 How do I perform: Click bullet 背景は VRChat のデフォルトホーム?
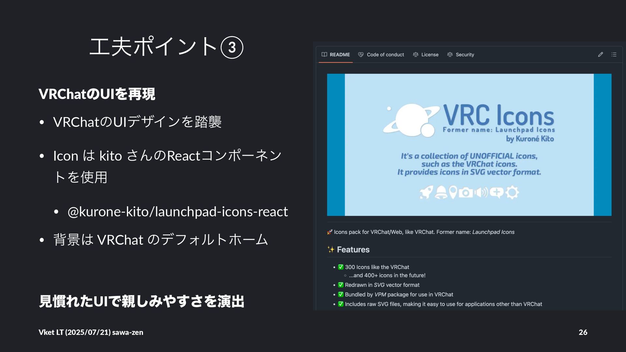pyautogui.click(x=160, y=240)
